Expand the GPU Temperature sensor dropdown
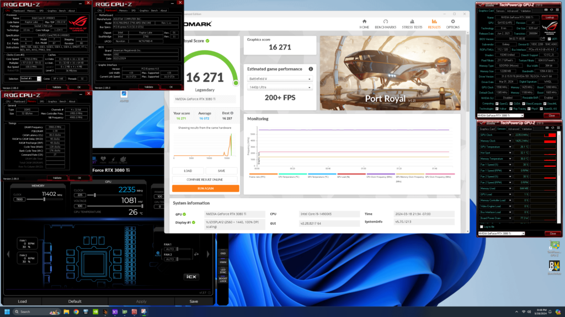The height and width of the screenshot is (317, 565). click(510, 147)
